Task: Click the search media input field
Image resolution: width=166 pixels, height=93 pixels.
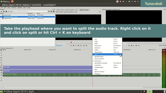Action: [x=30, y=11]
